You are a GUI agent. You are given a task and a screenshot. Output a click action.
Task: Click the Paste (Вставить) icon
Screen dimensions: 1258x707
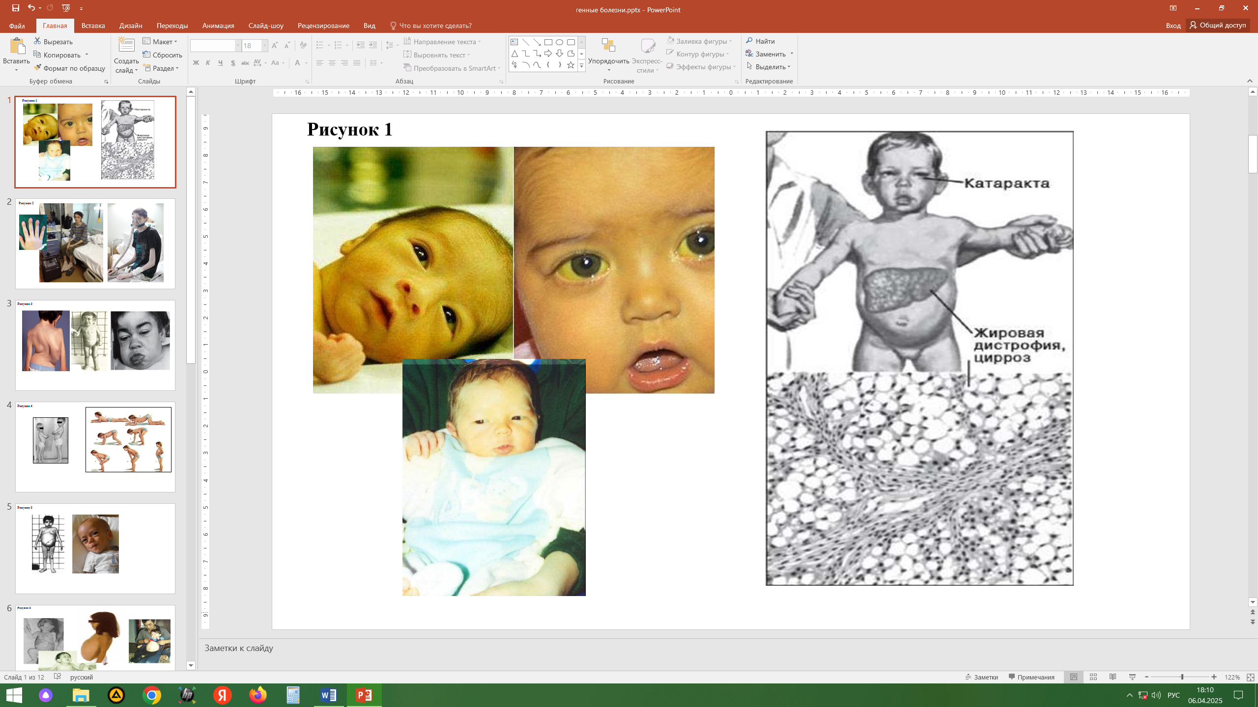17,47
